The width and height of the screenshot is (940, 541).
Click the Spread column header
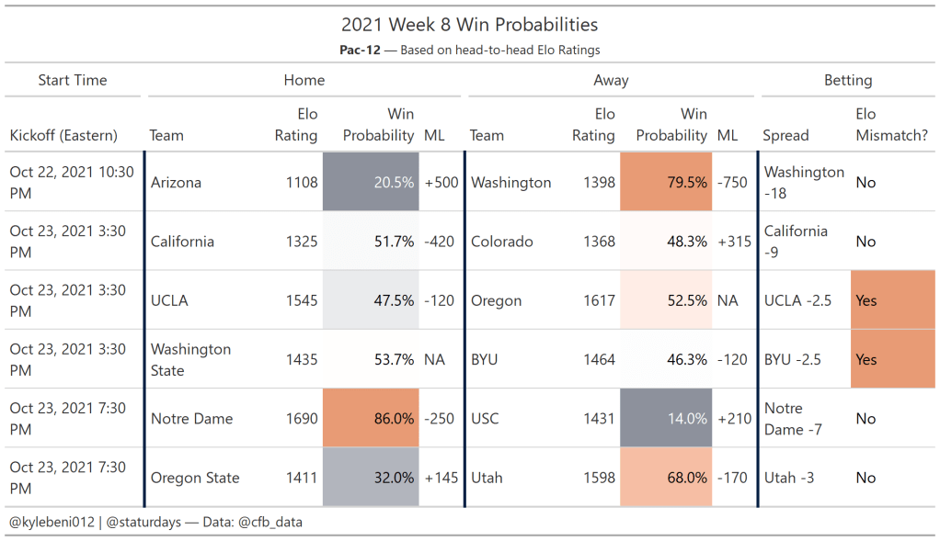pos(785,135)
